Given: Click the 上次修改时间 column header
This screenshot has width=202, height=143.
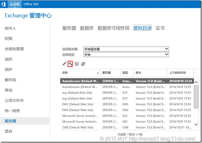Looking at the screenshot, I should click(x=177, y=73).
